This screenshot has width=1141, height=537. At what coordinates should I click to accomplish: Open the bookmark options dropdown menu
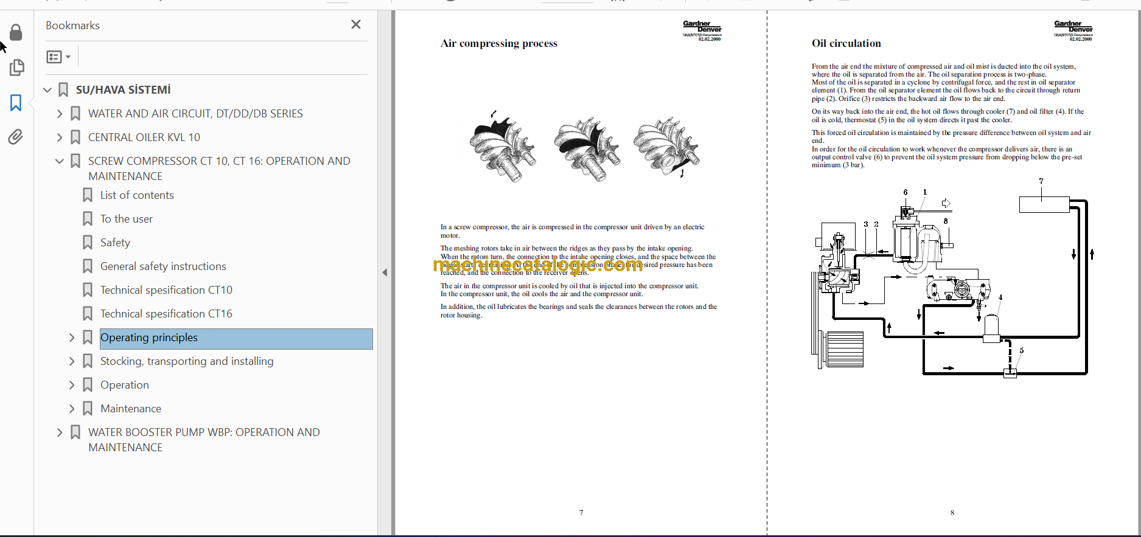[58, 57]
